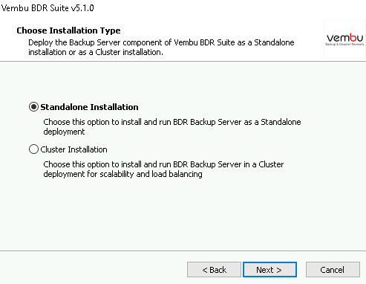Click the 'Choose this option' line under Standalone

click(x=172, y=122)
